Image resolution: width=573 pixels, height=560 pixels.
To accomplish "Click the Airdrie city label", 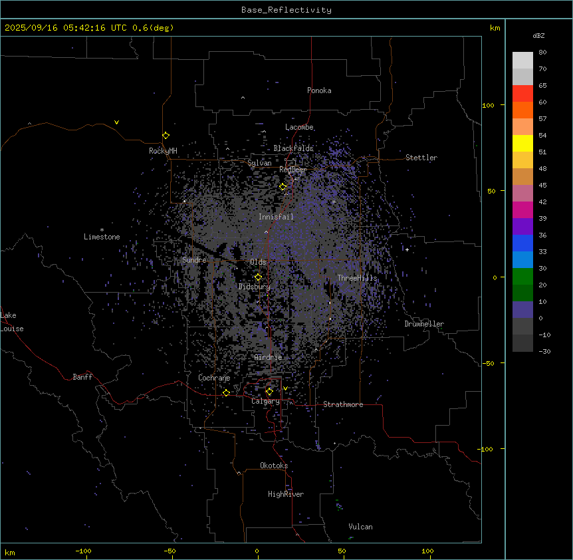I will click(269, 357).
